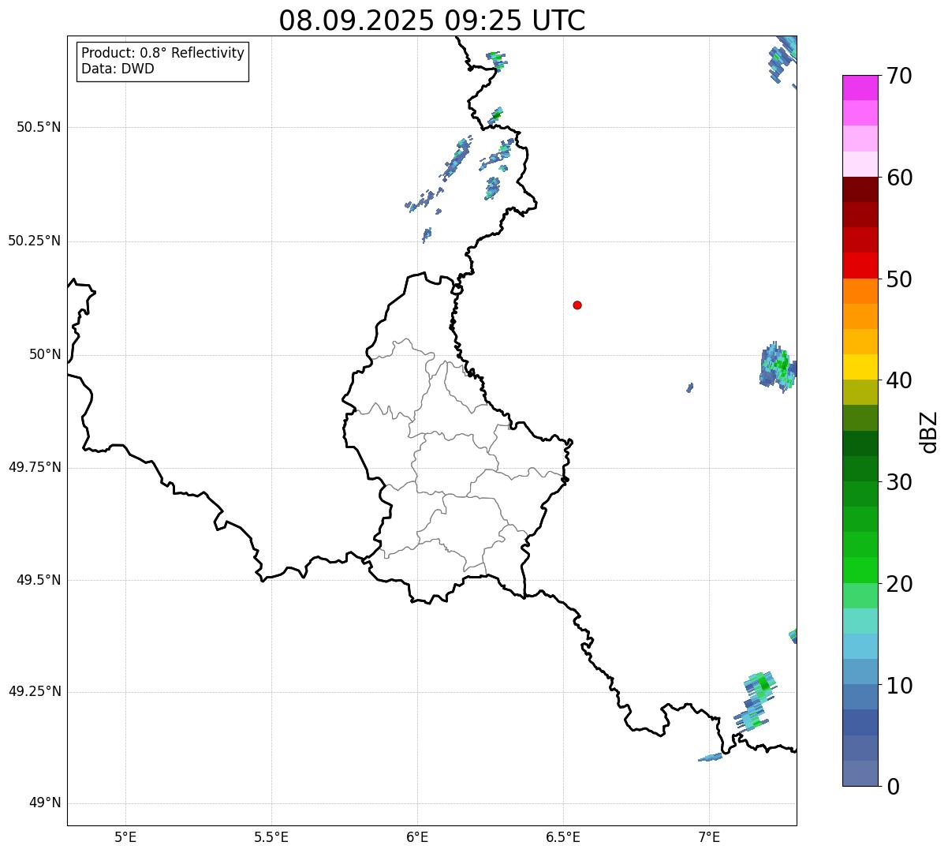Click the 'Data: DWD' label
Screen dimensions: 948x853
click(118, 69)
